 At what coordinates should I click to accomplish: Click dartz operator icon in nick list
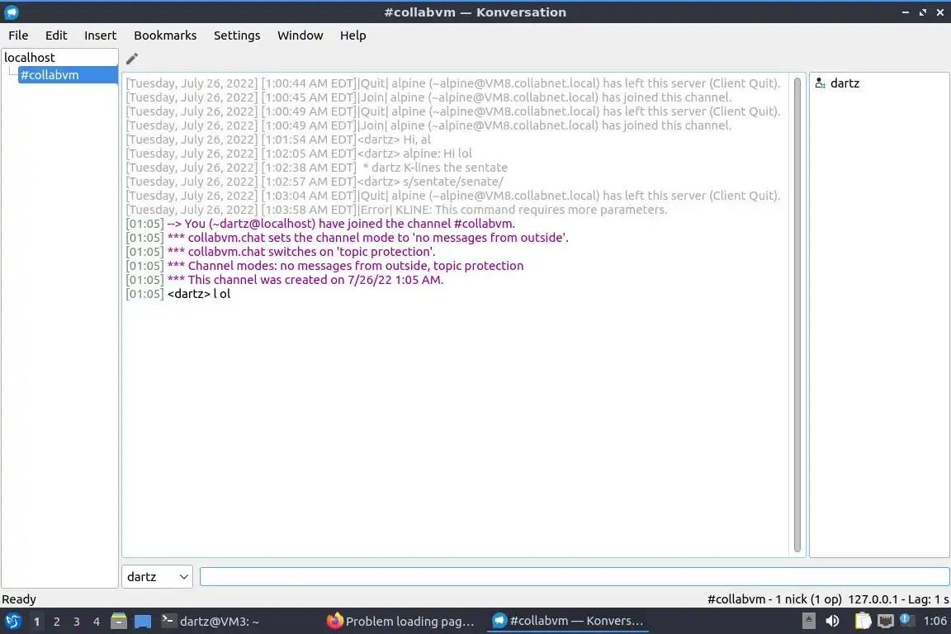pyautogui.click(x=820, y=83)
